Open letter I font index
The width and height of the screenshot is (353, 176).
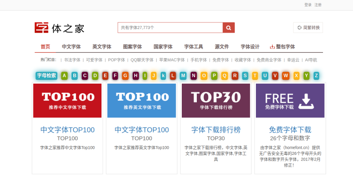point(145,76)
